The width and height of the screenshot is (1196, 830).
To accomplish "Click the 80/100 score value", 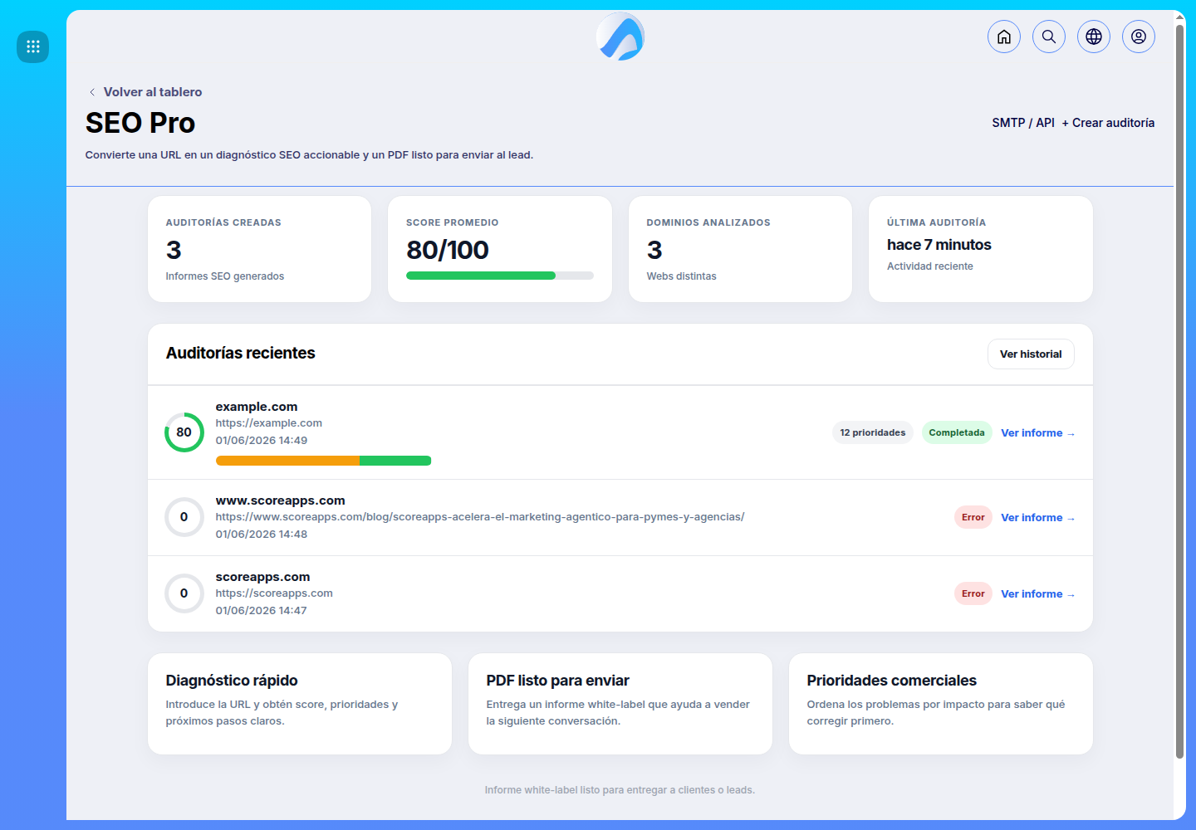I will [448, 250].
